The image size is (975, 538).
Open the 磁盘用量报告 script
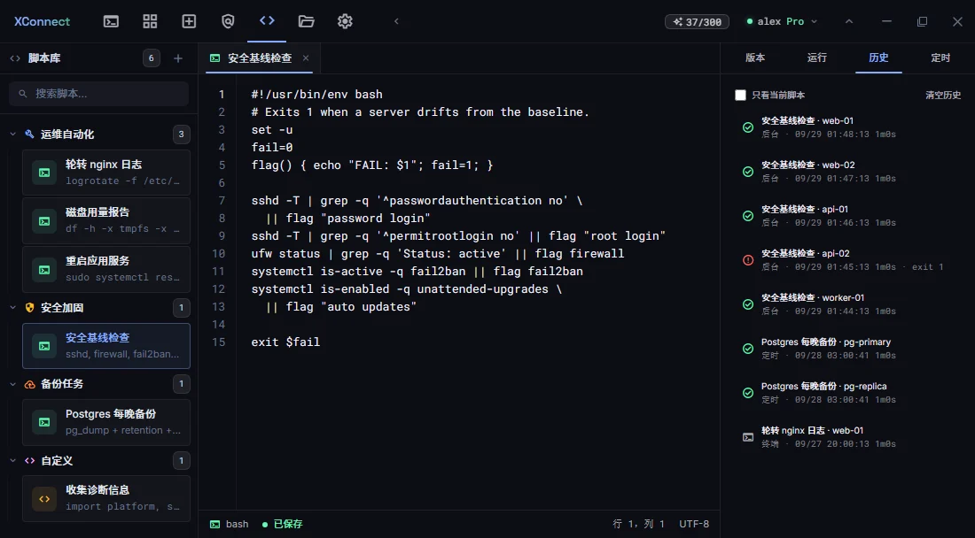(106, 220)
